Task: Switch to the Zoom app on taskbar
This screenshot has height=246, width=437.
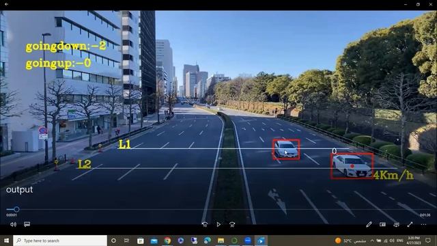Action: coord(248,241)
